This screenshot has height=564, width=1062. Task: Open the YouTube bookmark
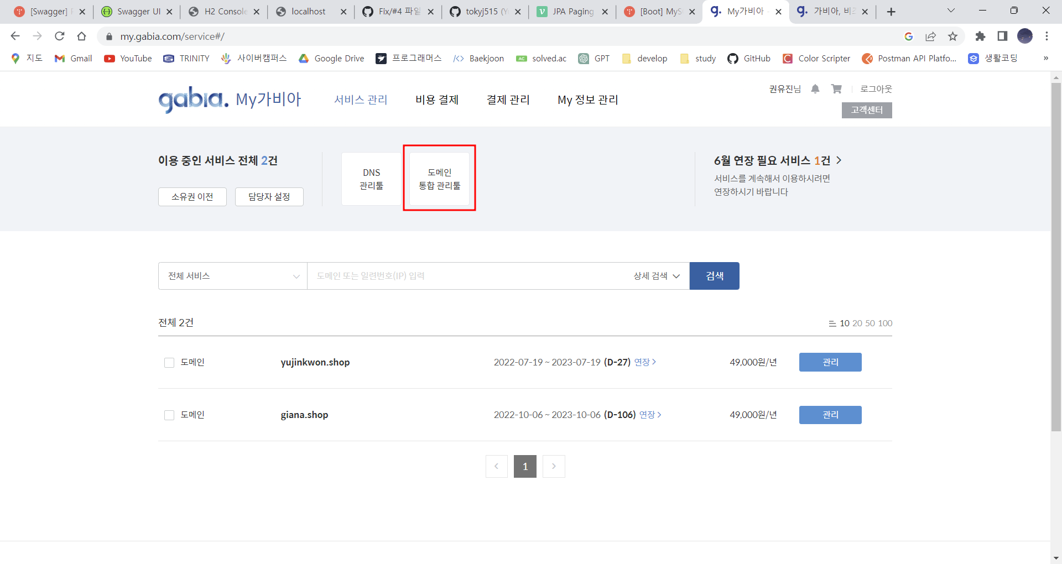point(128,59)
